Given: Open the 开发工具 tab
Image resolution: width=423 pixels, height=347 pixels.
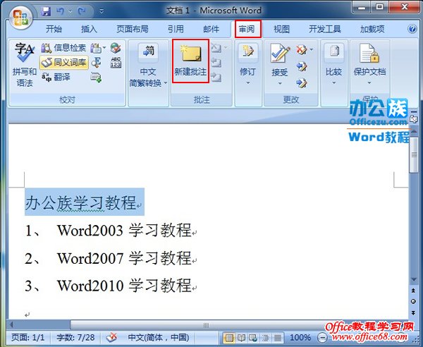Looking at the screenshot, I should pyautogui.click(x=325, y=29).
